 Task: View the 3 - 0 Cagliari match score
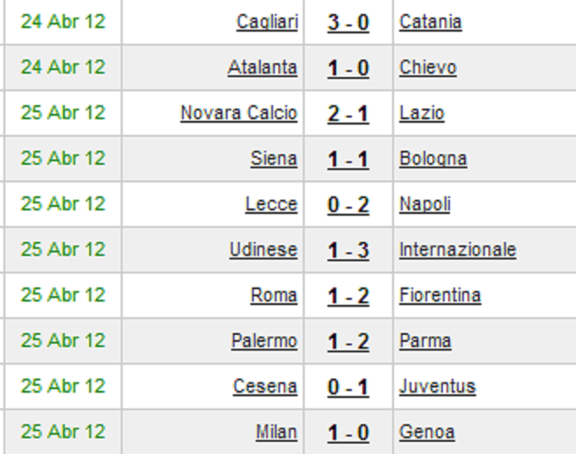point(348,23)
